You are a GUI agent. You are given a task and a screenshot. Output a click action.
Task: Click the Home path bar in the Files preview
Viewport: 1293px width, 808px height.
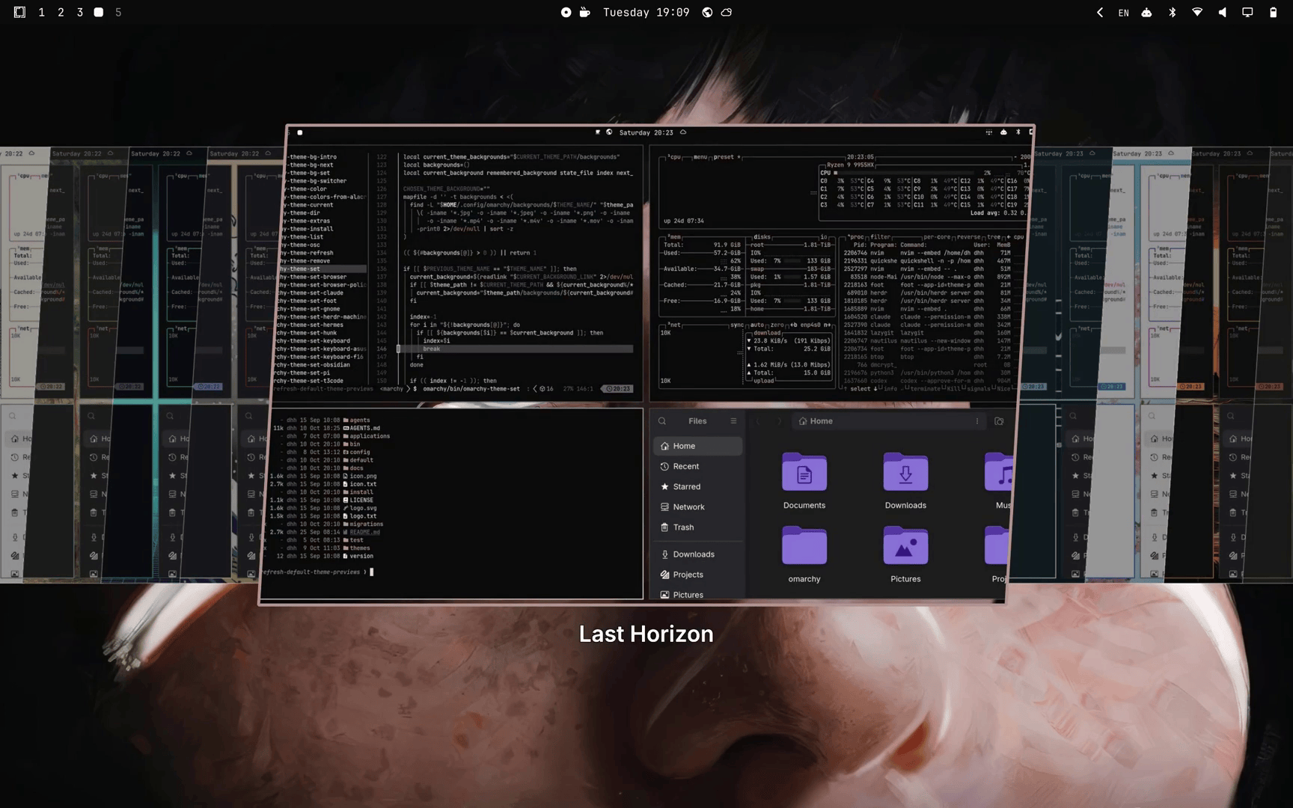point(888,421)
